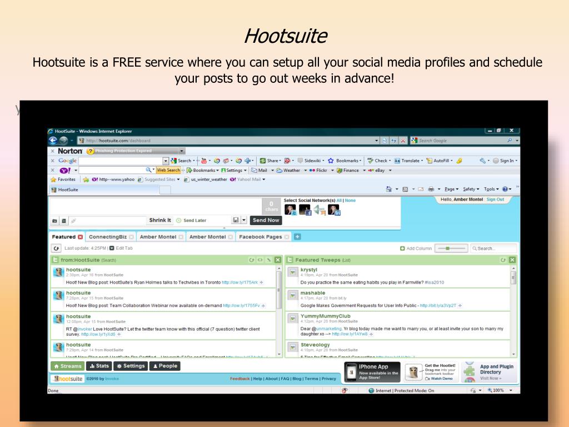Open the drafts dropdown arrow
The height and width of the screenshot is (427, 569).
click(244, 220)
